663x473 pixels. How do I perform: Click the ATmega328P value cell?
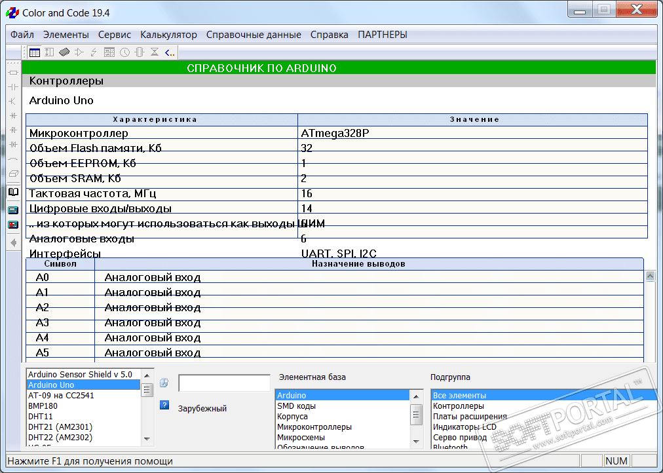[473, 133]
